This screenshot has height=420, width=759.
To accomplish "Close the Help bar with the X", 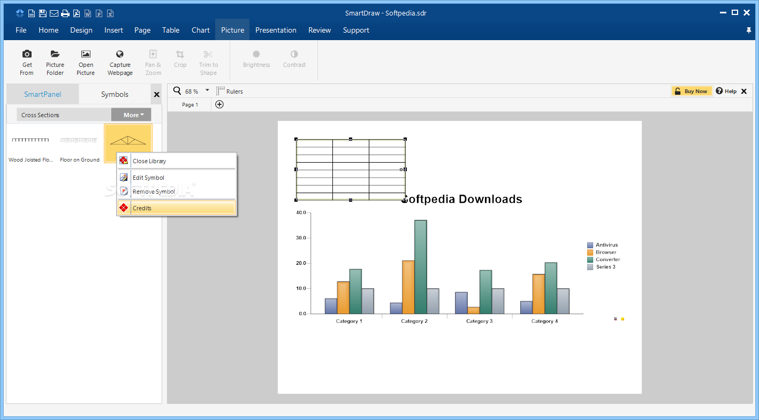I will 743,91.
